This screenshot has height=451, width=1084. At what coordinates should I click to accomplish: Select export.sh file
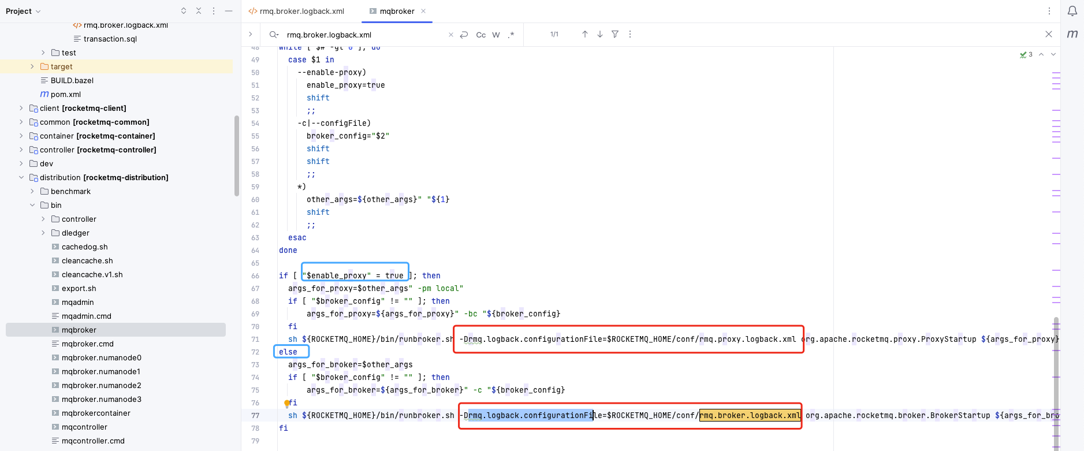point(79,288)
